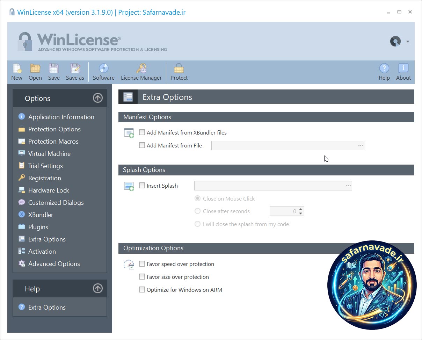The image size is (422, 340).
Task: Go to Protection Options page
Action: (54, 129)
